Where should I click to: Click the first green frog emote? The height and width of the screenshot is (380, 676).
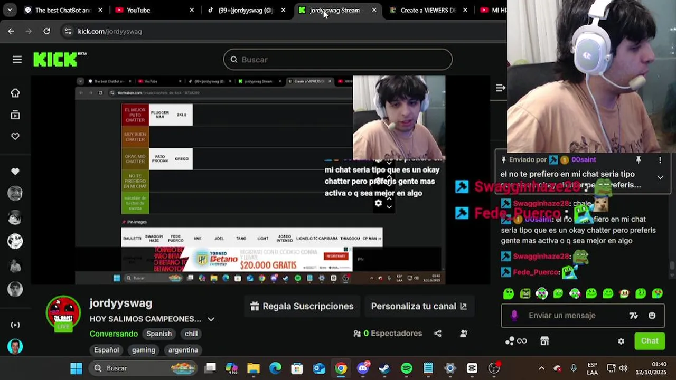click(509, 294)
